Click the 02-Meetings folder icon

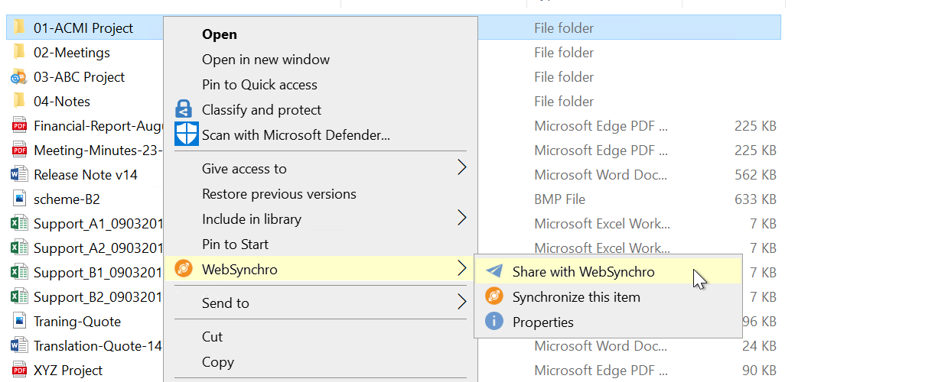(19, 52)
